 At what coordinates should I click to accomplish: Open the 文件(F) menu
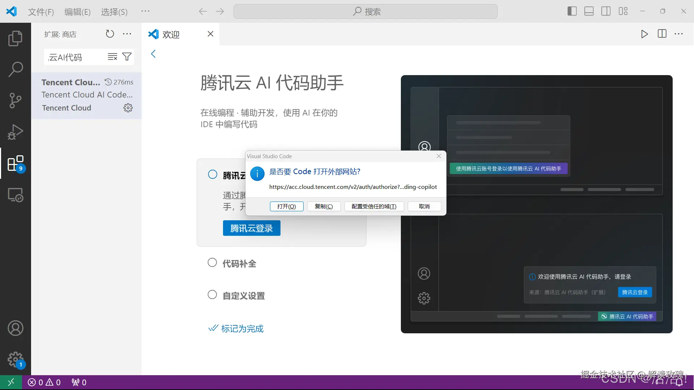tap(41, 11)
